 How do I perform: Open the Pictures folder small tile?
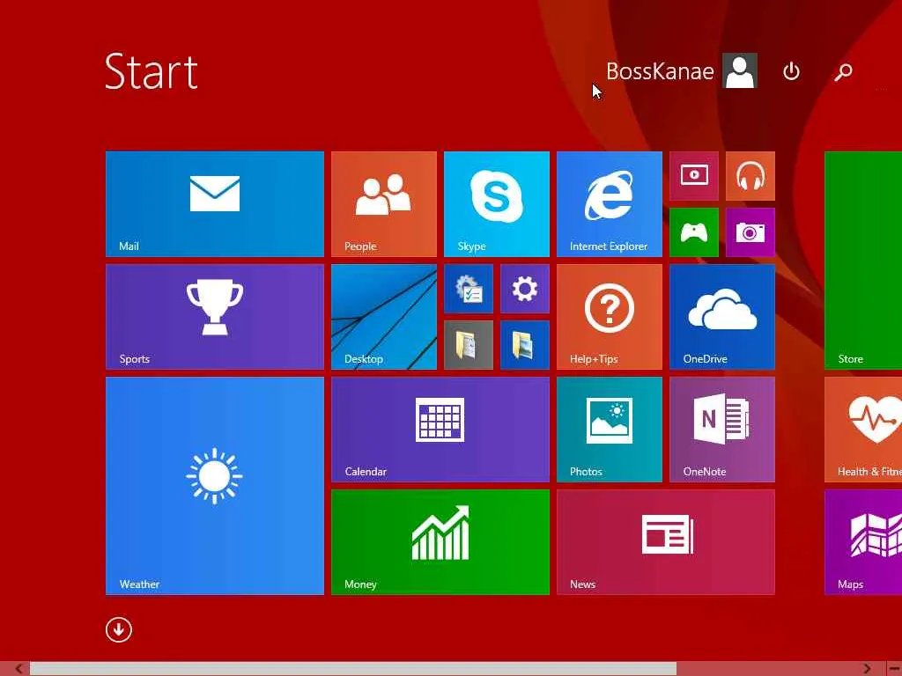point(525,345)
